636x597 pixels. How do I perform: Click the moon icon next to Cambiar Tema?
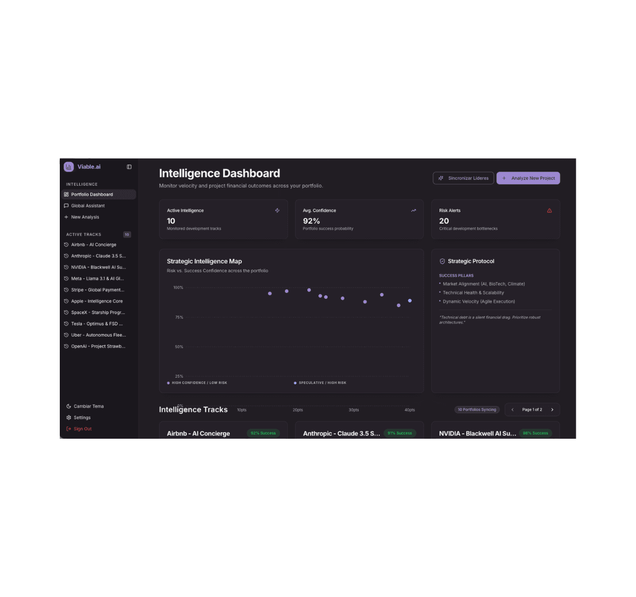click(69, 406)
